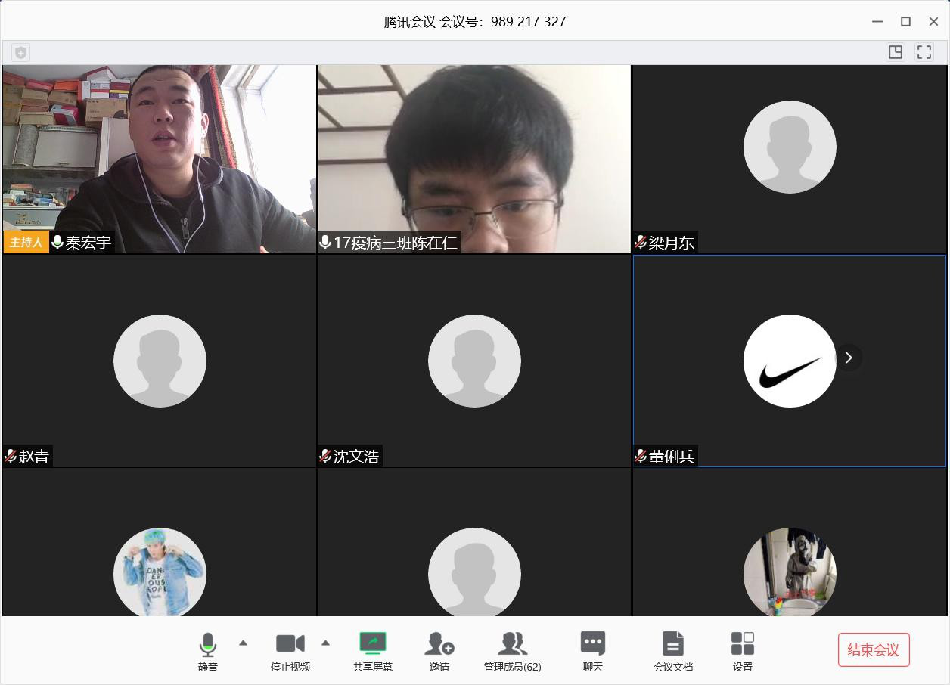Click 梁月东 default avatar
This screenshot has width=950, height=685.
790,147
